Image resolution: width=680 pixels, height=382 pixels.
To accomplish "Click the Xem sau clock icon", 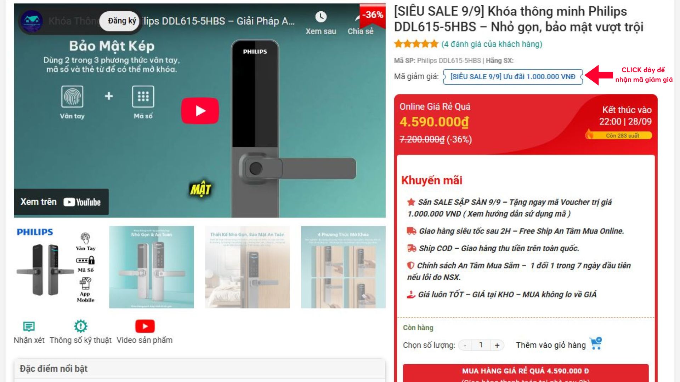I will tap(321, 17).
